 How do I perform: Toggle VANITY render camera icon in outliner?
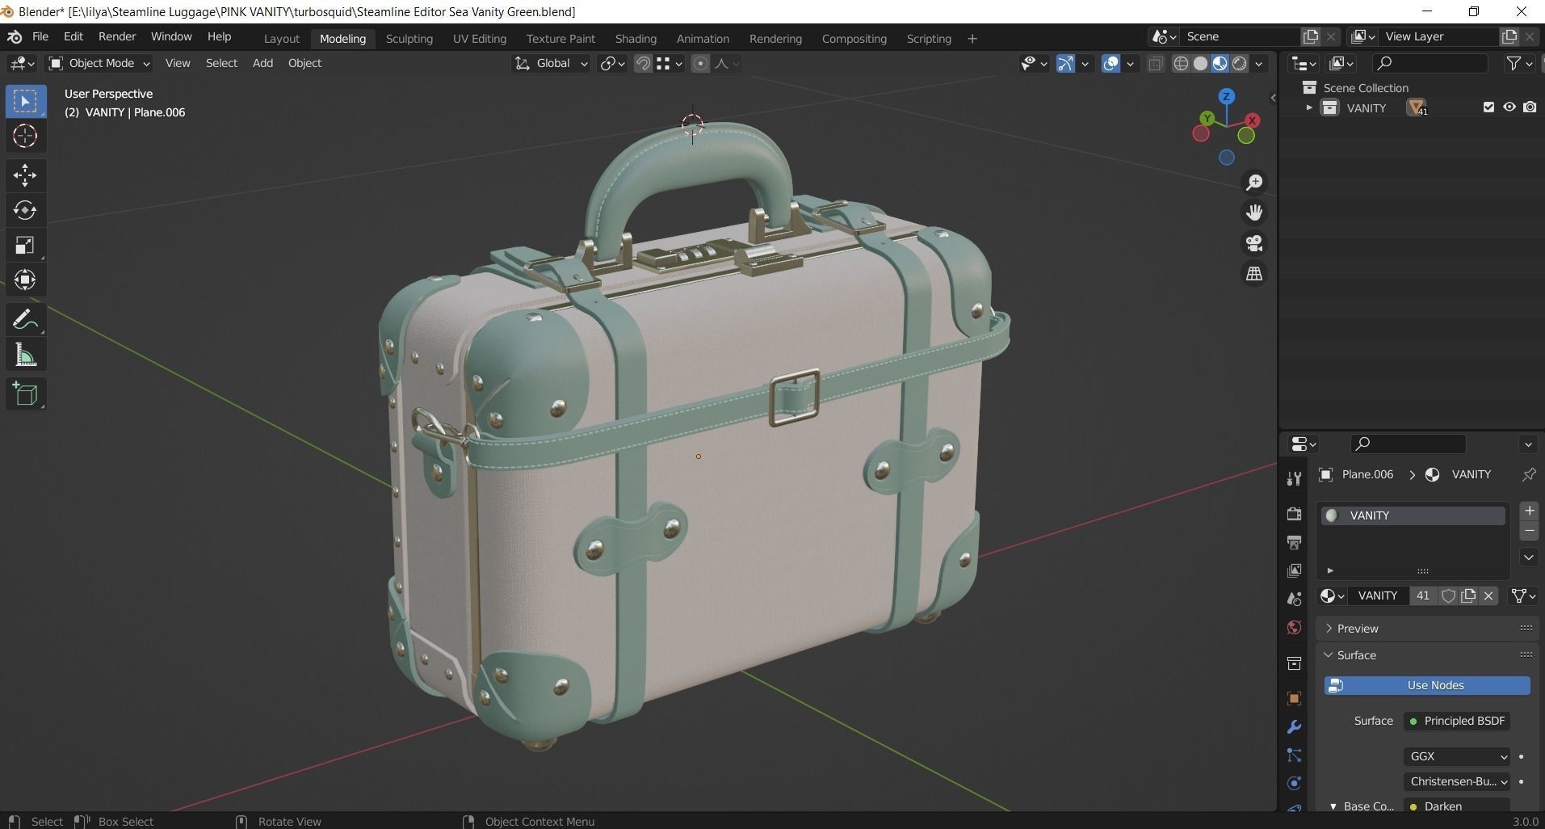tap(1530, 107)
